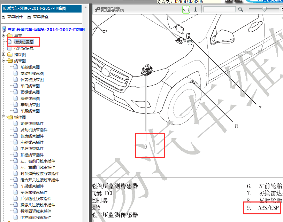The image size is (283, 222).
Task: Open 电源线束插件 page
Action: point(32,149)
